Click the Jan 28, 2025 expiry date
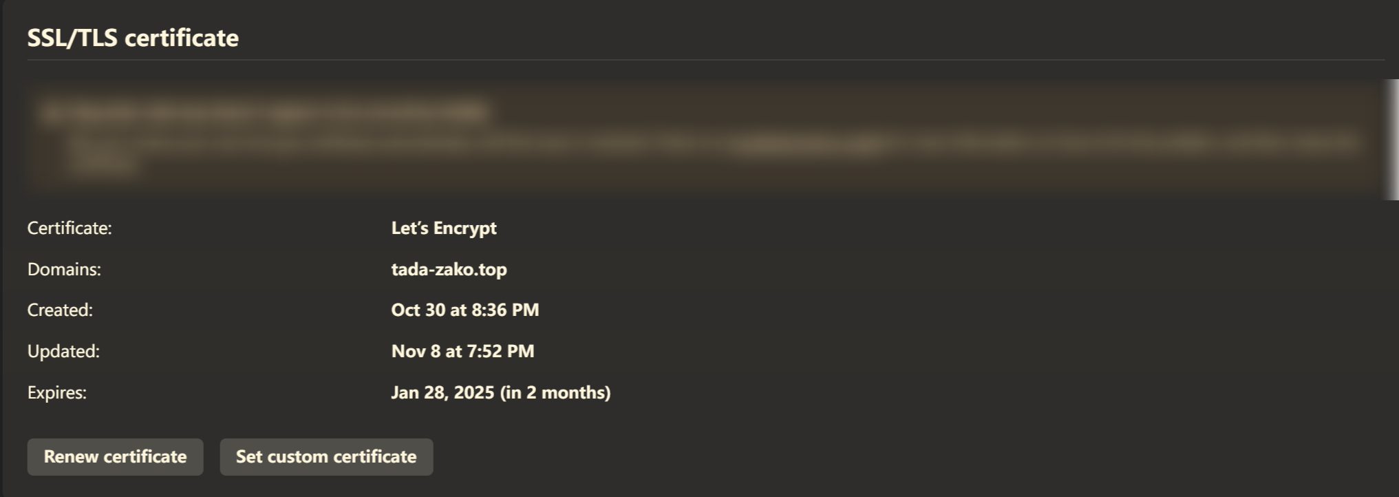The height and width of the screenshot is (497, 1399). (x=442, y=392)
